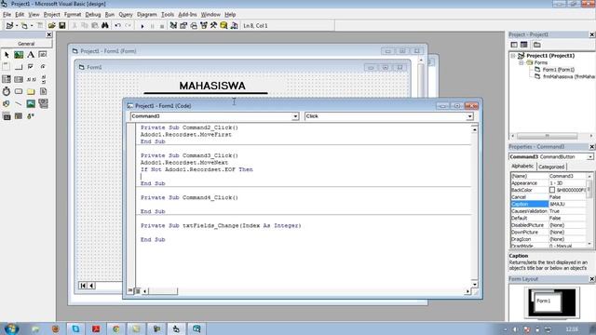Click the Appearance property row

coord(549,183)
